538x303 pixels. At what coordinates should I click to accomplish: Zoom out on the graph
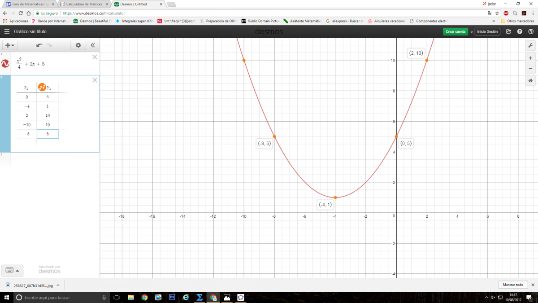[530, 68]
